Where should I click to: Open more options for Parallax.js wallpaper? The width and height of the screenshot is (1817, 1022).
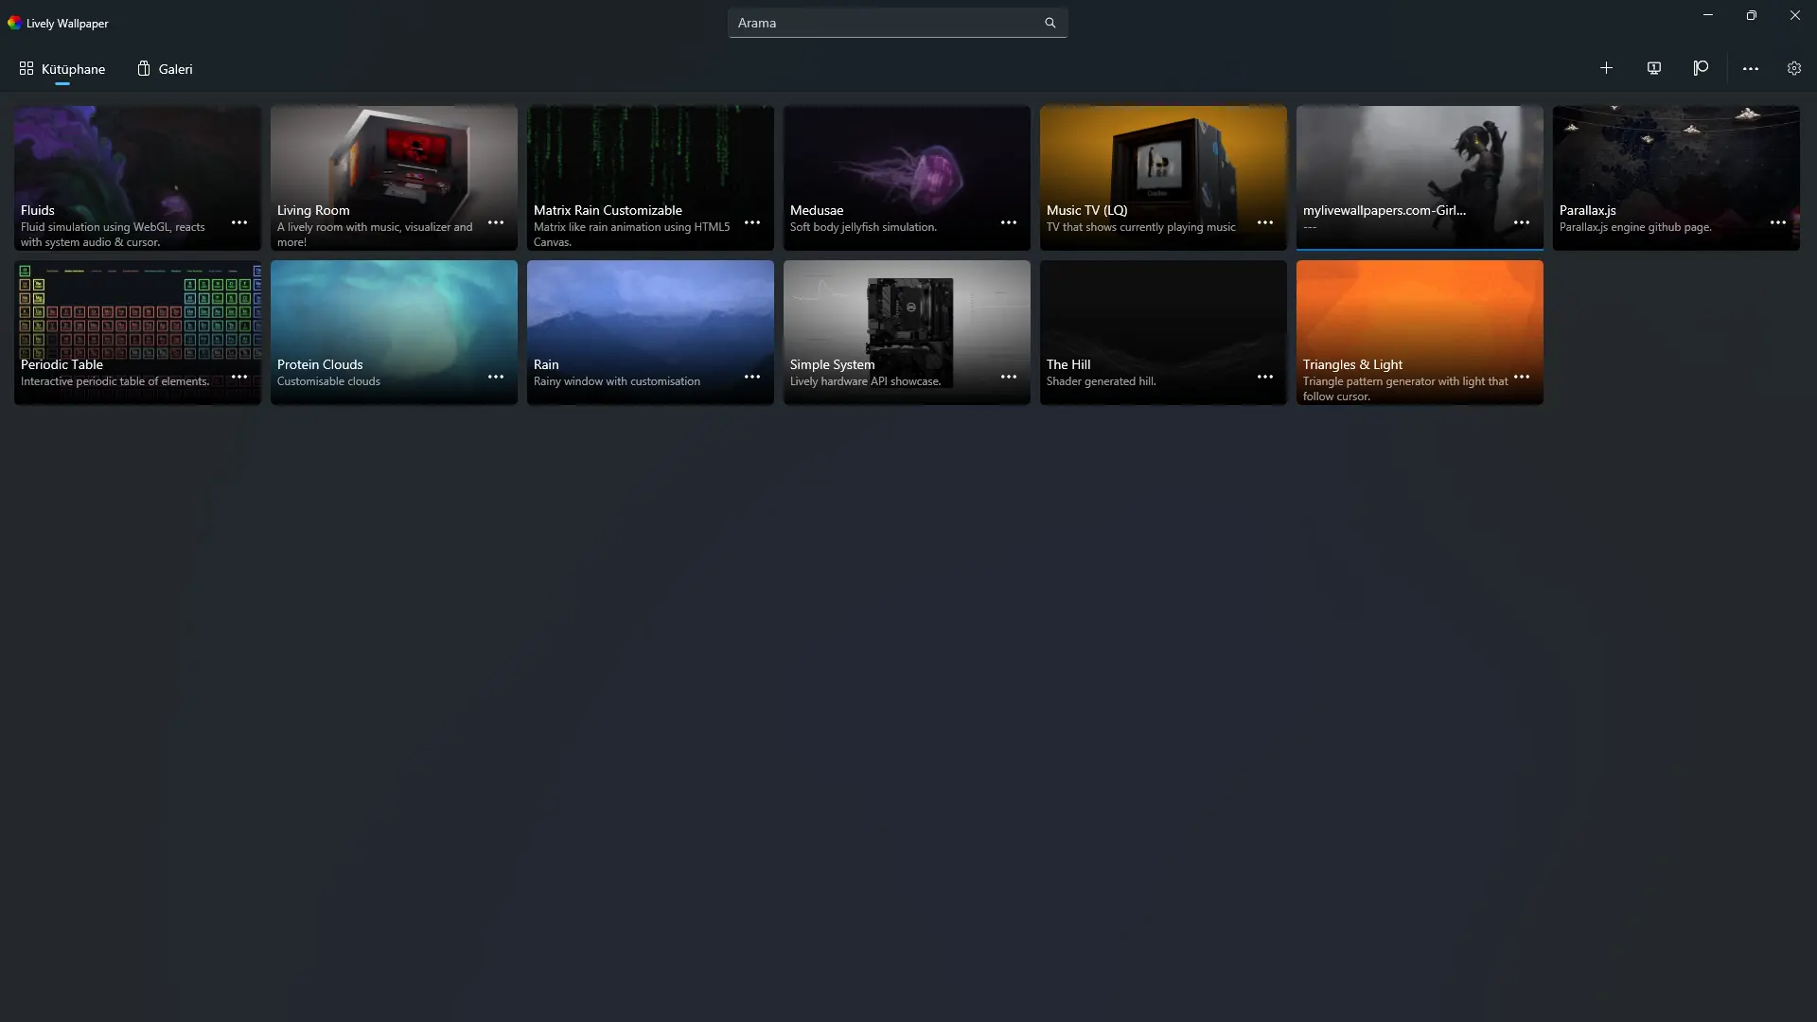point(1778,222)
